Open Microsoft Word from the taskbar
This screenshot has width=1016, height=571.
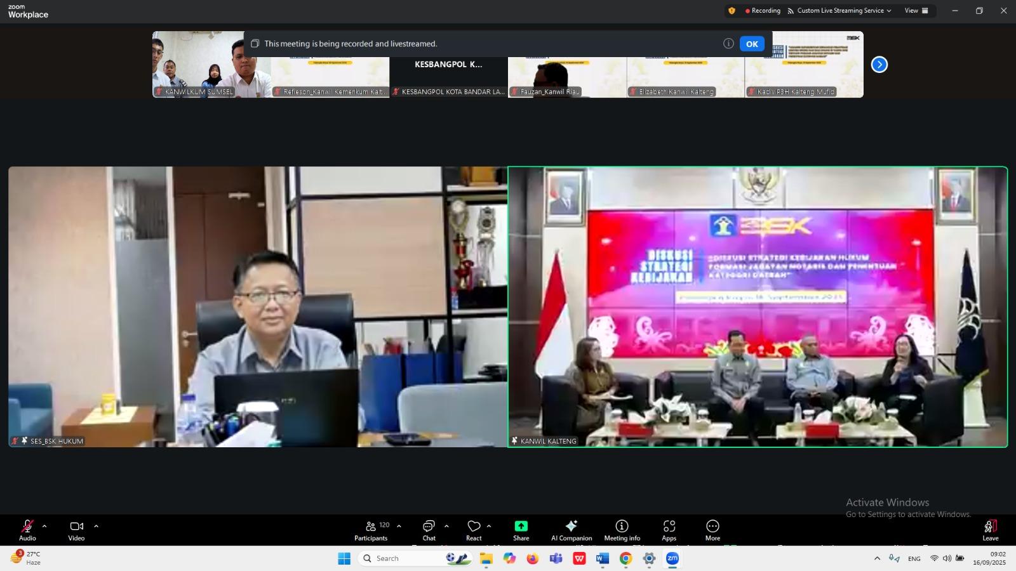coord(602,558)
